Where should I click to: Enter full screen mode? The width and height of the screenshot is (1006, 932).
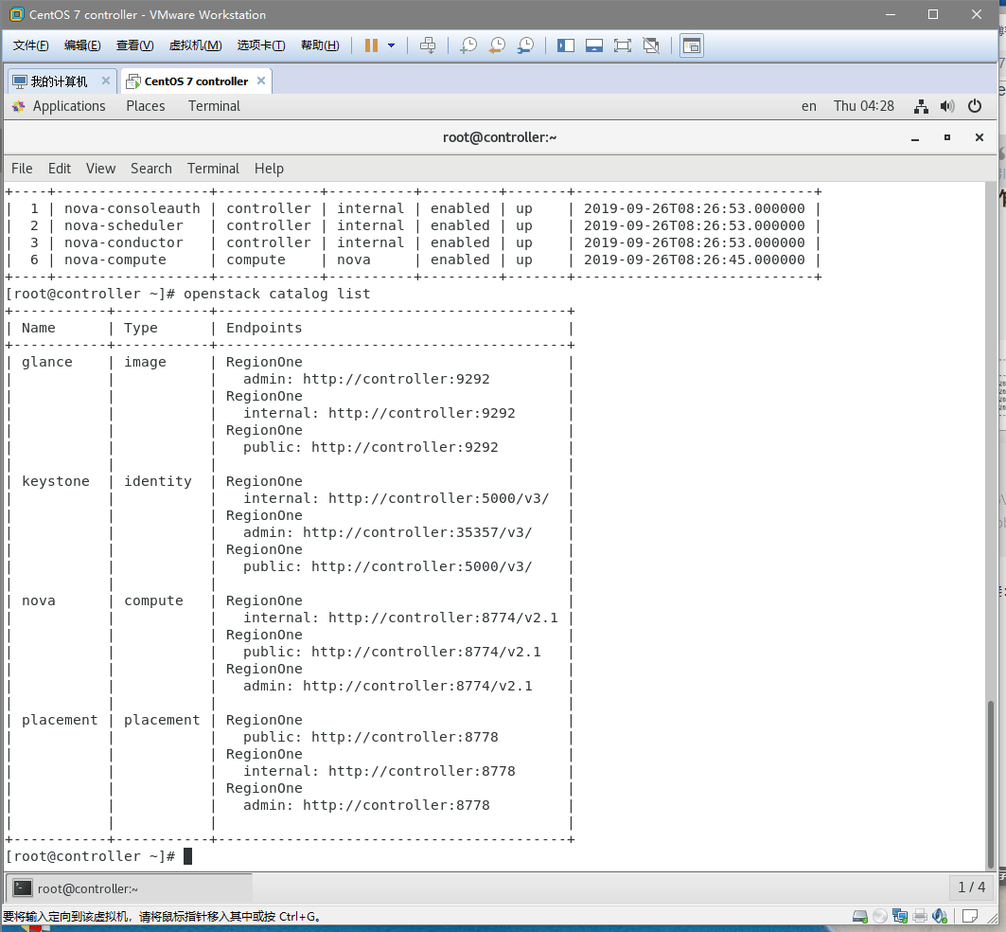coord(622,45)
